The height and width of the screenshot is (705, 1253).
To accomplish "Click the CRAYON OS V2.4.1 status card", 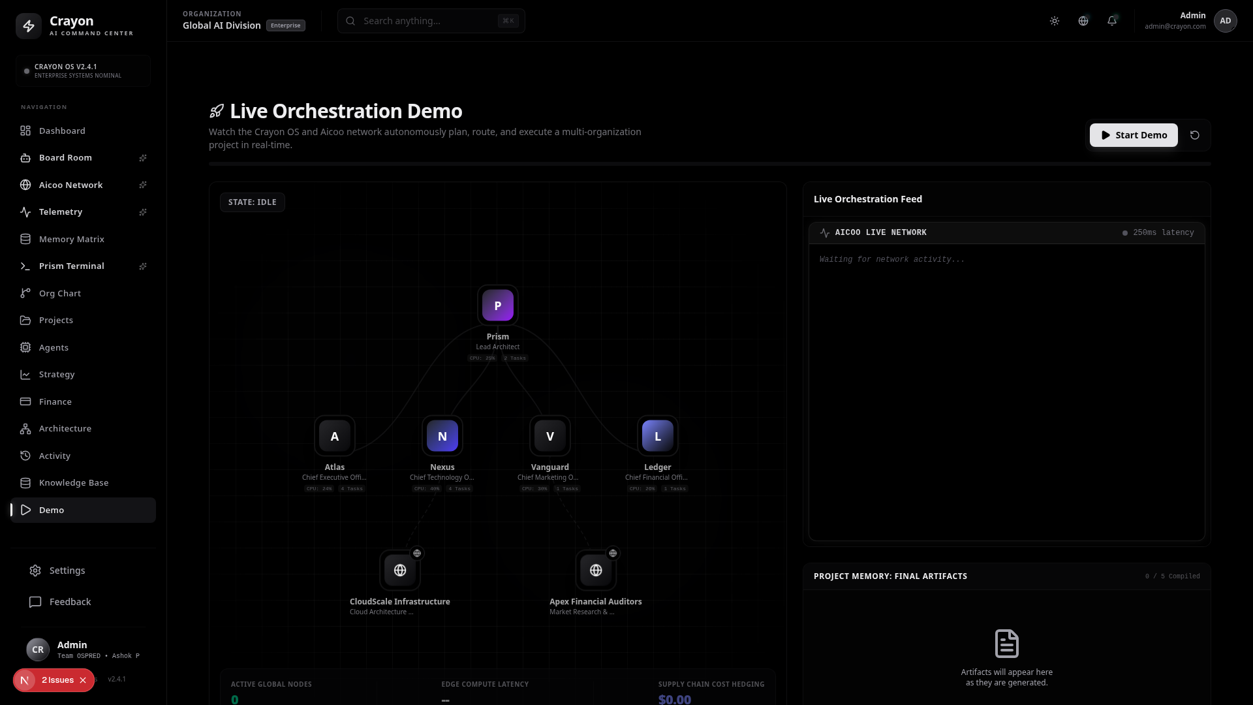I will (84, 70).
